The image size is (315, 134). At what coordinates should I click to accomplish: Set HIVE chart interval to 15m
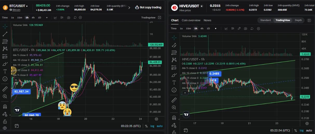click(189, 29)
